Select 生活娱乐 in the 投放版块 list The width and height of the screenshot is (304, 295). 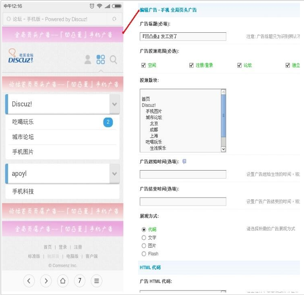pyautogui.click(x=158, y=148)
